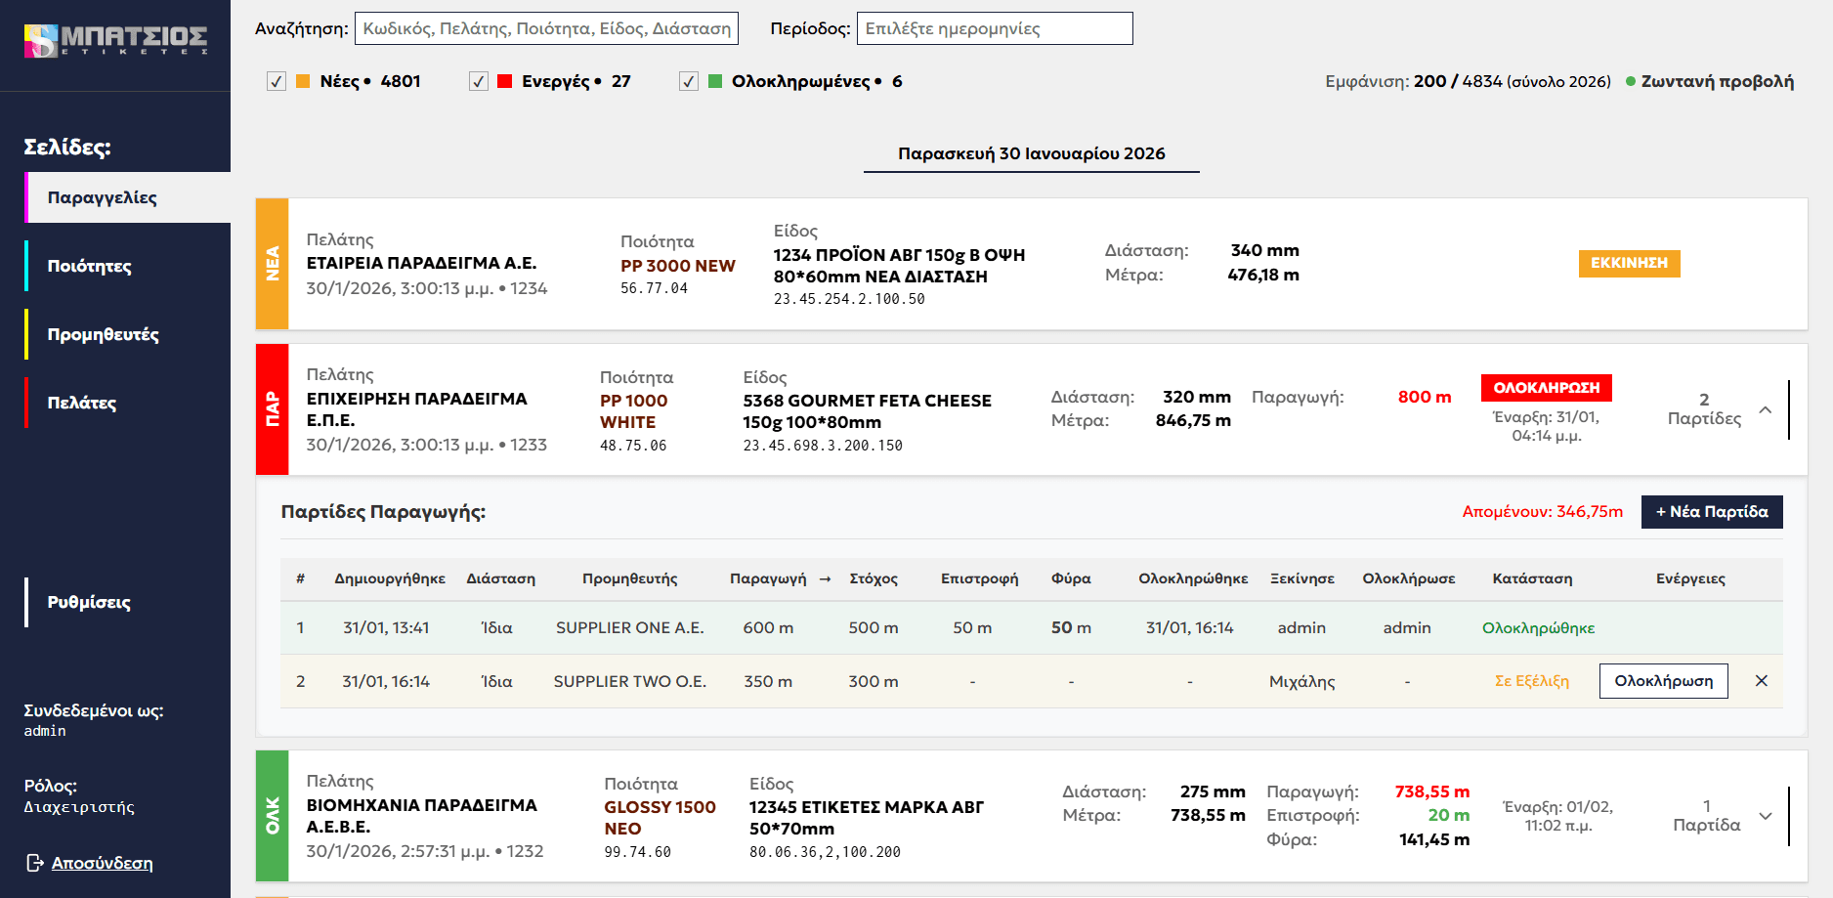Collapse the 2 Παρτίδες batch list
1833x898 pixels.
[1765, 410]
